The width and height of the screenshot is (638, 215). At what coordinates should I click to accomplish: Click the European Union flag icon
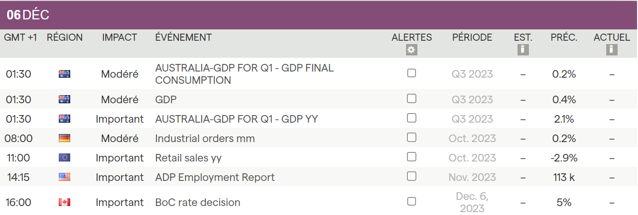point(65,158)
